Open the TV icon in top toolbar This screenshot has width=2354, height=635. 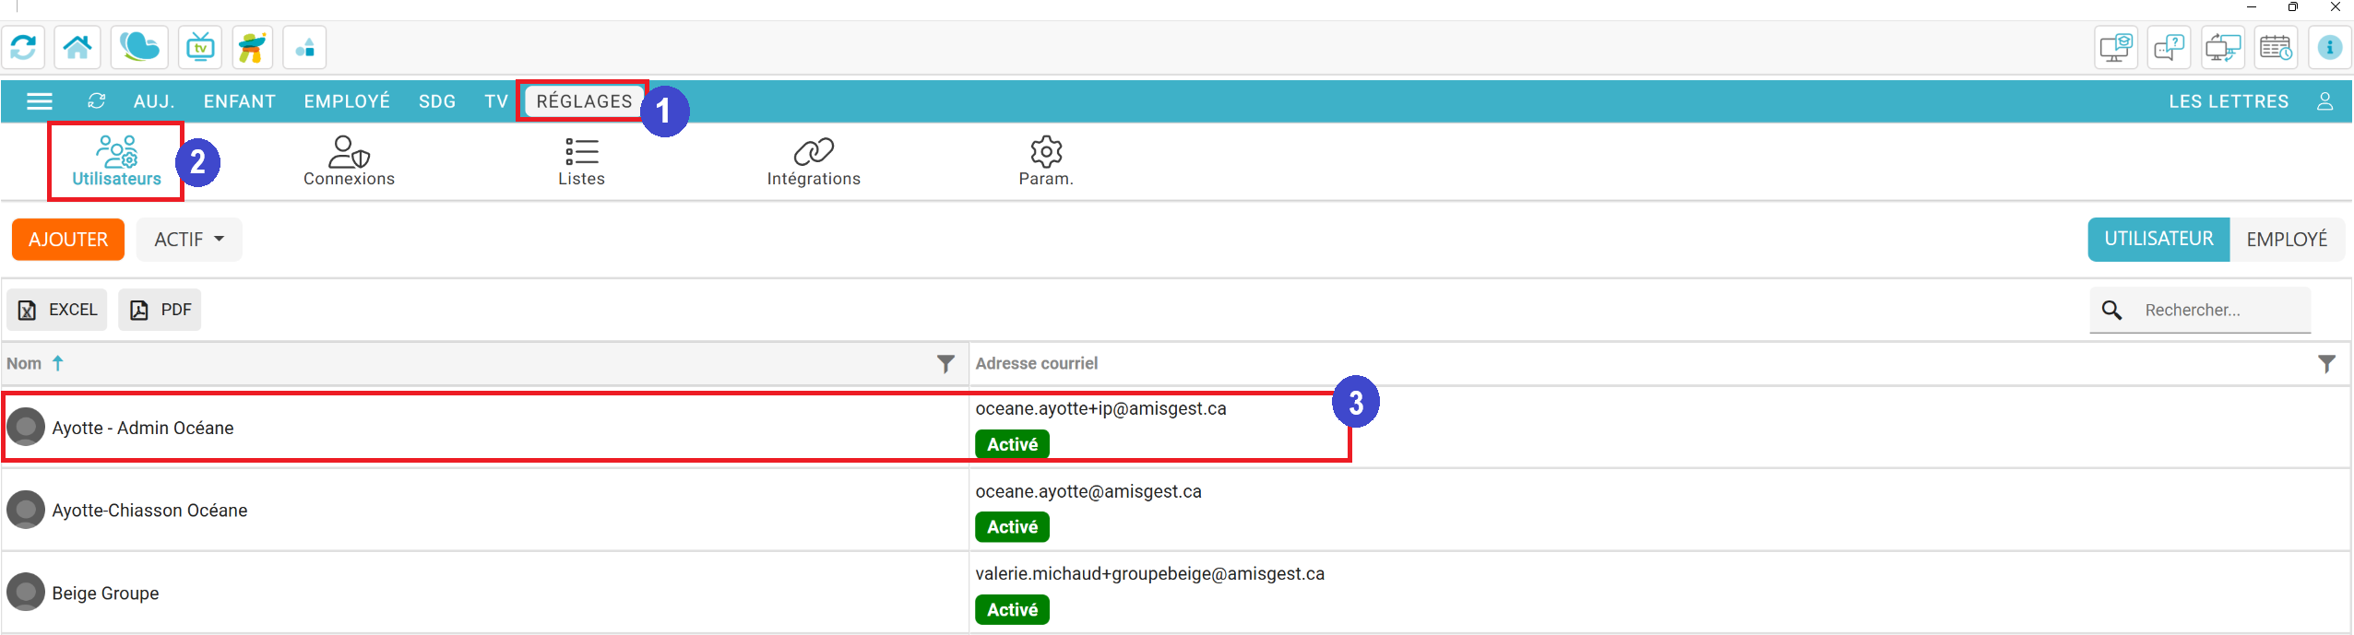200,47
